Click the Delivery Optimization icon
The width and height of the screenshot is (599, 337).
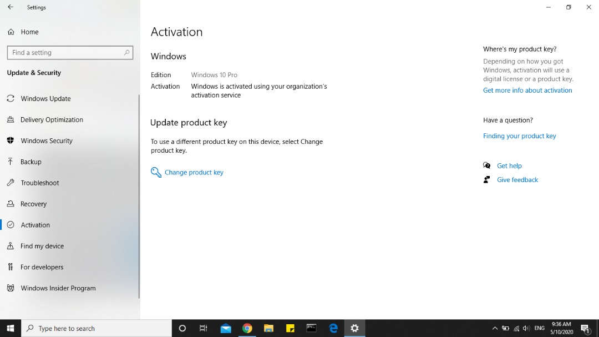[x=11, y=119]
